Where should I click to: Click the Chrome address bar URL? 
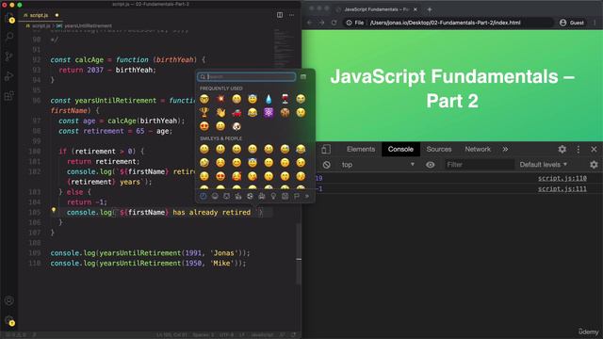tap(445, 23)
